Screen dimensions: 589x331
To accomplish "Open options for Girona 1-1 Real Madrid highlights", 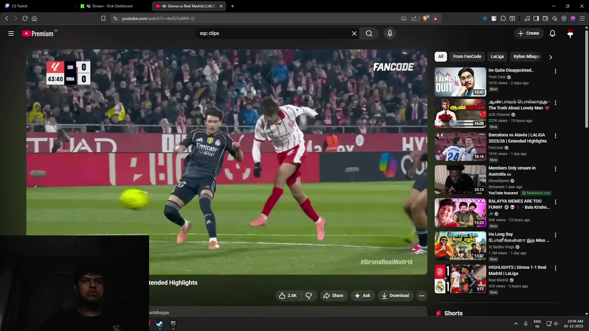I will tap(555, 268).
